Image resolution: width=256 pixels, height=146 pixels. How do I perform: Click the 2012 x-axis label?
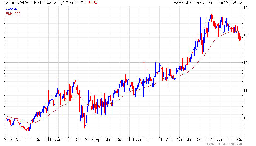[211, 140]
